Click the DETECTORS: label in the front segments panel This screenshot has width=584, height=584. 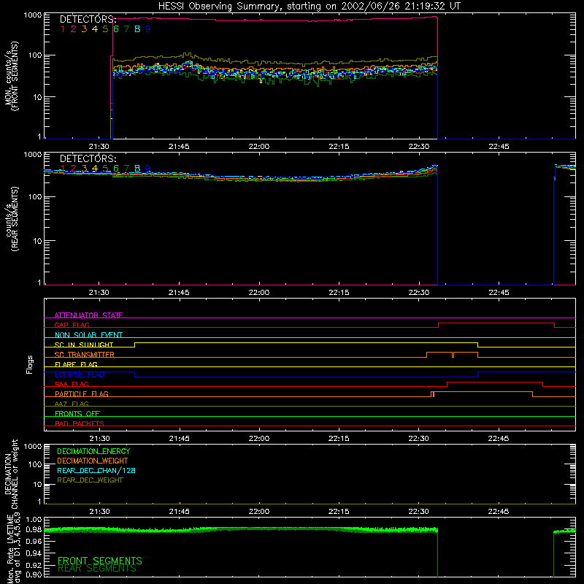pyautogui.click(x=88, y=19)
